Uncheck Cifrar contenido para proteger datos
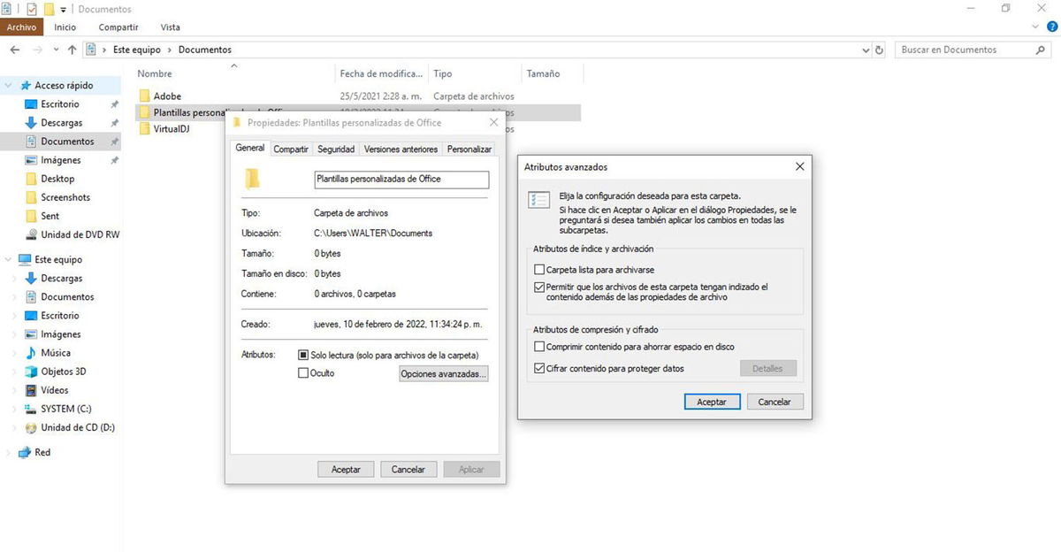The width and height of the screenshot is (1061, 552). pyautogui.click(x=539, y=368)
